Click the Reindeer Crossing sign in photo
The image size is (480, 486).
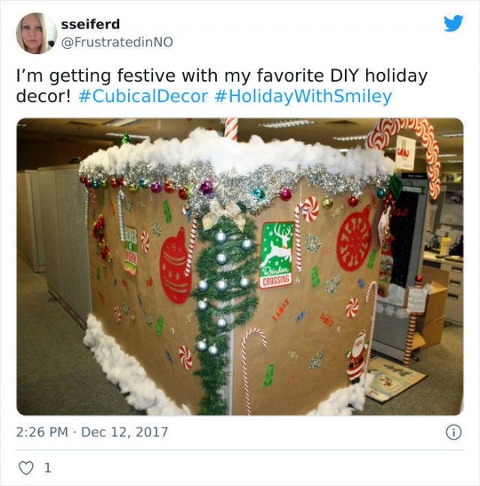click(276, 255)
